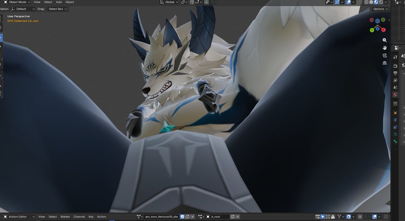Open the Global transform orientation dropdown
Viewport: 405px width, 221px height.
coord(169,2)
